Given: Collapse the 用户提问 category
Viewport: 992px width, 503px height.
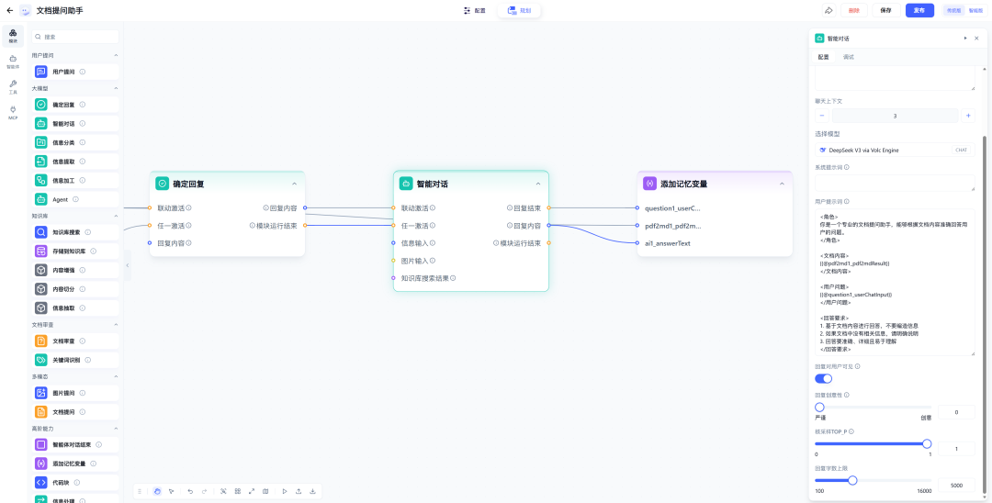Looking at the screenshot, I should coord(116,56).
